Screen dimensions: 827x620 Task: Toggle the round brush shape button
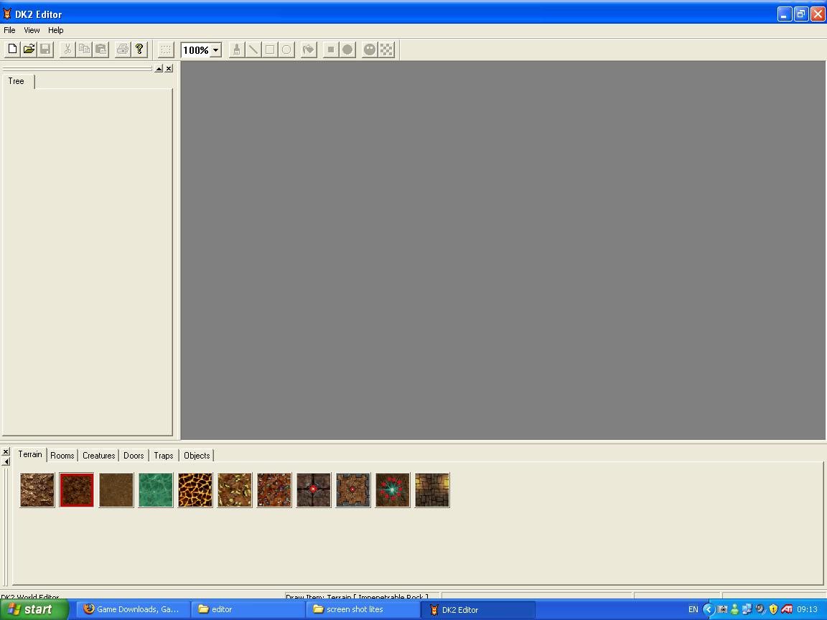(347, 50)
